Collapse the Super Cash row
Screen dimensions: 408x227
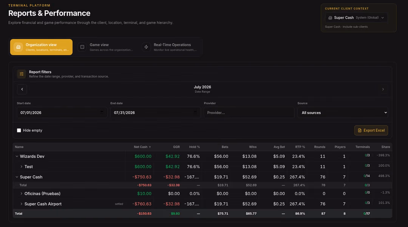coord(17,177)
